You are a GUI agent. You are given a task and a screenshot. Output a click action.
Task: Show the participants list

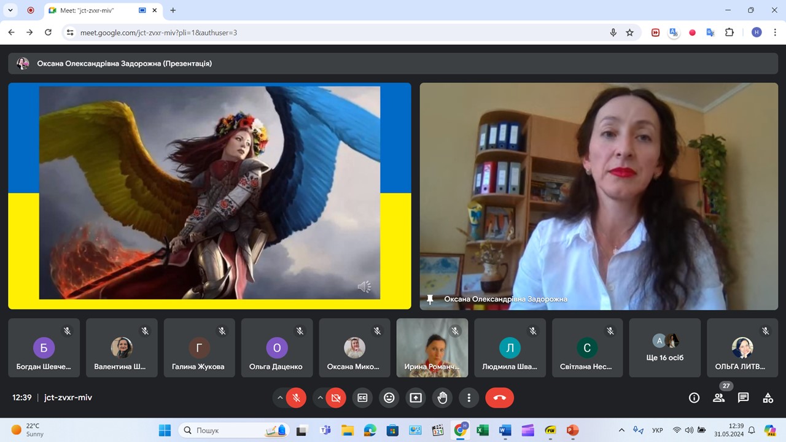[x=718, y=398]
